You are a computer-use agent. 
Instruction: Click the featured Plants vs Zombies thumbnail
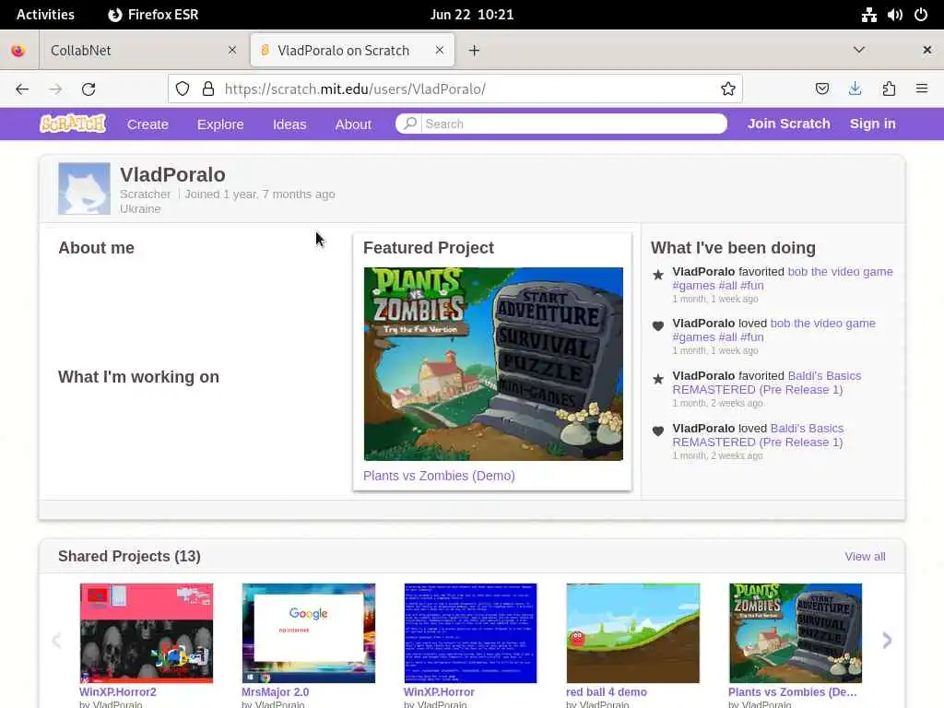pyautogui.click(x=493, y=364)
